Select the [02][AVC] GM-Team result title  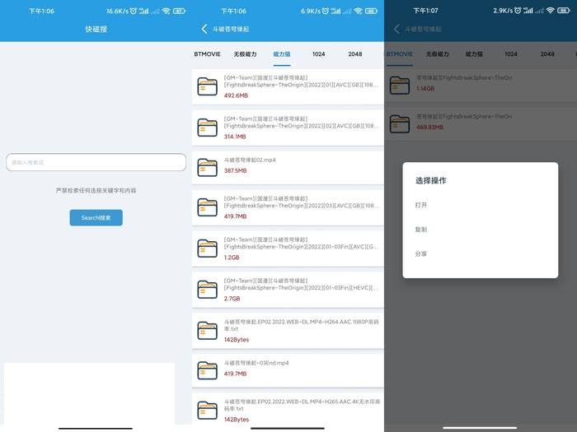coord(301,123)
